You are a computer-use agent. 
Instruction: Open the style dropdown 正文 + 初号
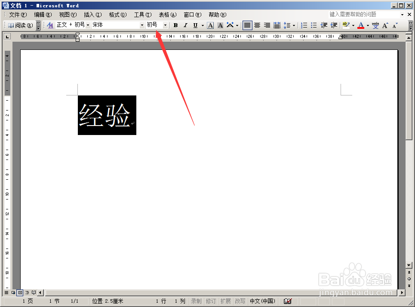pyautogui.click(x=88, y=25)
